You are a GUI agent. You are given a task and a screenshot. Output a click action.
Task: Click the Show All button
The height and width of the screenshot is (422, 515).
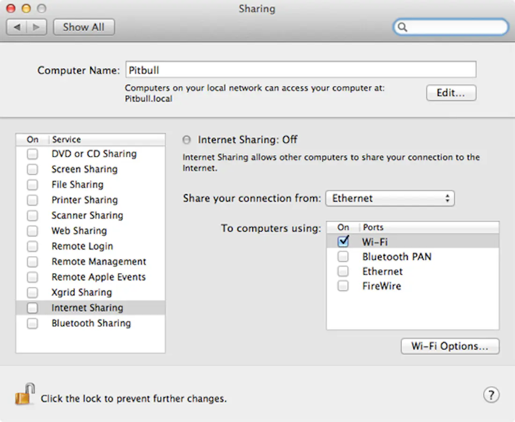tap(84, 27)
